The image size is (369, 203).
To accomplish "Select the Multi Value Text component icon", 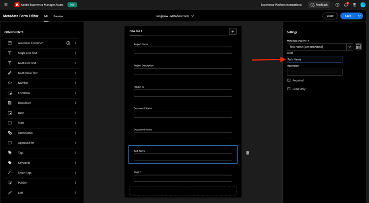I will point(10,73).
